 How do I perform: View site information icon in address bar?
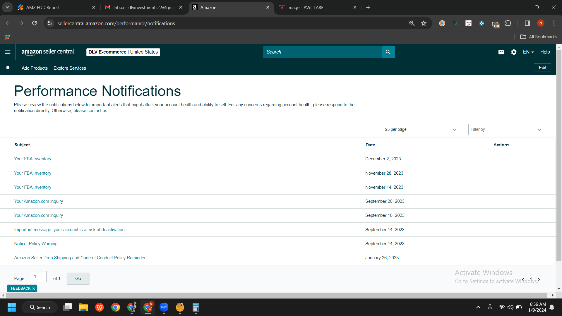coord(50,23)
